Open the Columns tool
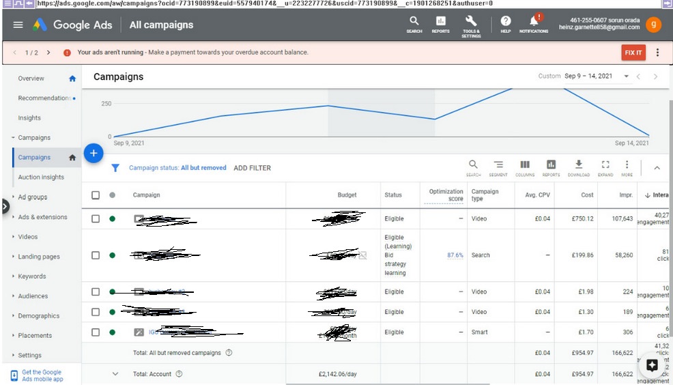This screenshot has height=385, width=673. pos(525,168)
